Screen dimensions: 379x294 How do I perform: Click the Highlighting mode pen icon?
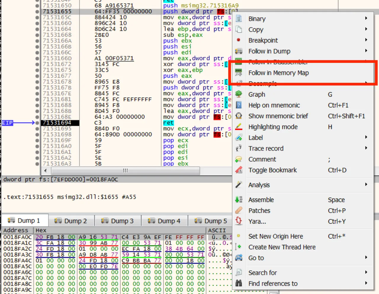[239, 127]
